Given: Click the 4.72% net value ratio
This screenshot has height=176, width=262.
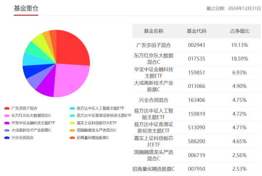Looking at the screenshot, I should click(x=240, y=114).
